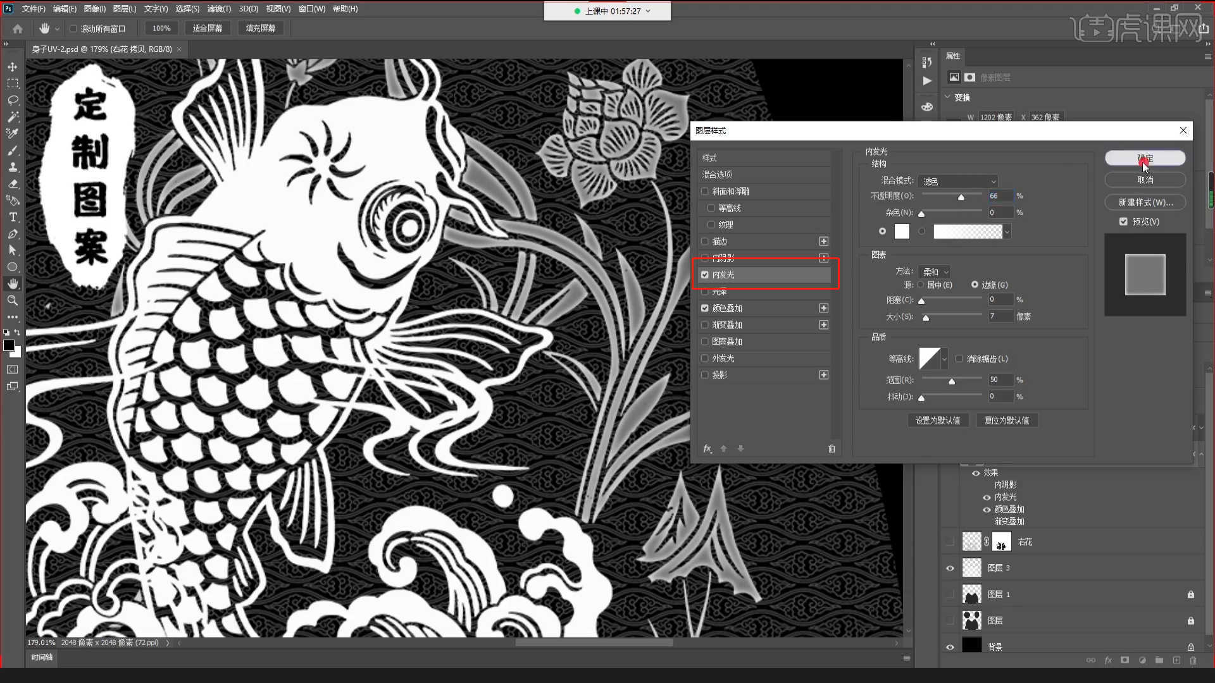Select the Pen tool
1215x683 pixels.
[x=13, y=234]
